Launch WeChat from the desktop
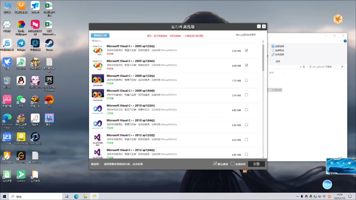 (x=21, y=101)
